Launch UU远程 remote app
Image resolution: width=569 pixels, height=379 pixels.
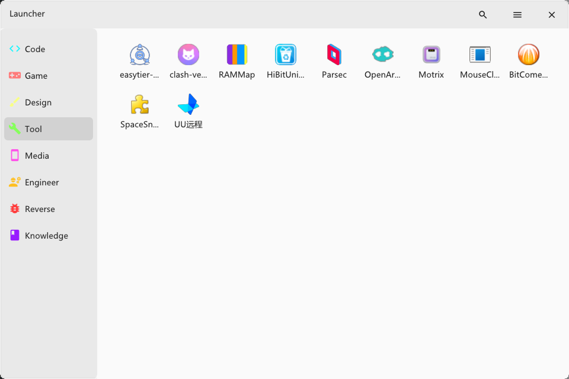pyautogui.click(x=188, y=105)
